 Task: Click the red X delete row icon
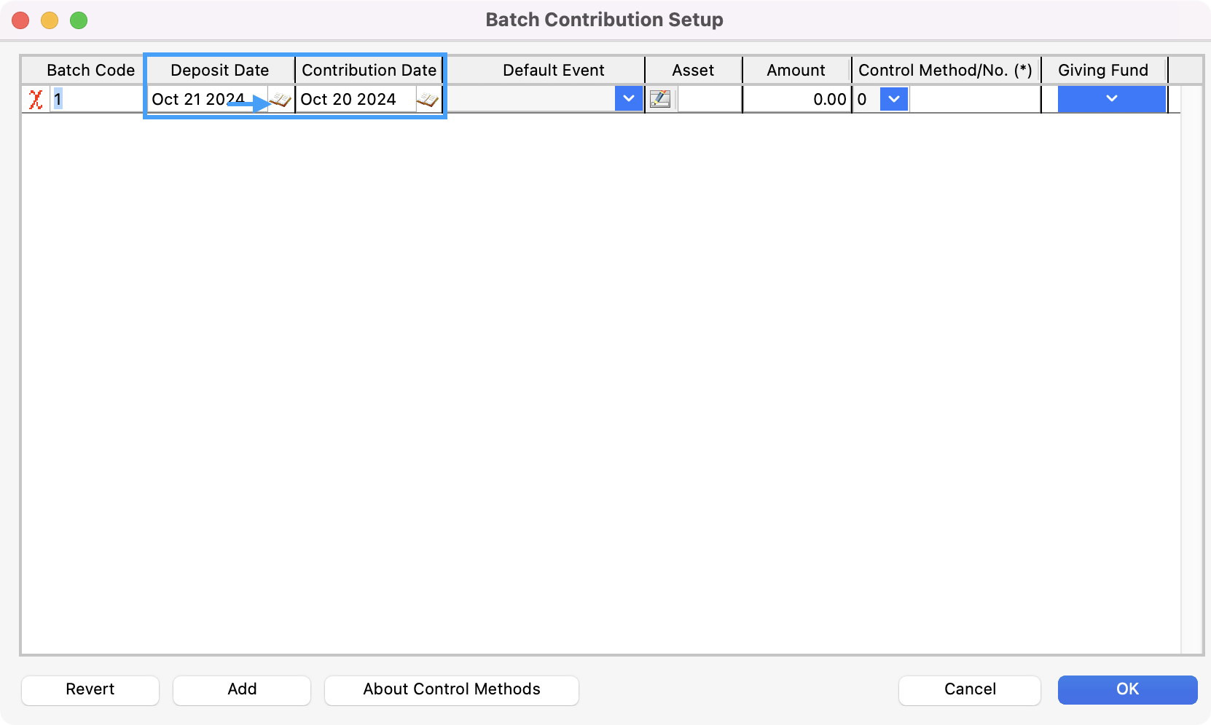(x=35, y=99)
